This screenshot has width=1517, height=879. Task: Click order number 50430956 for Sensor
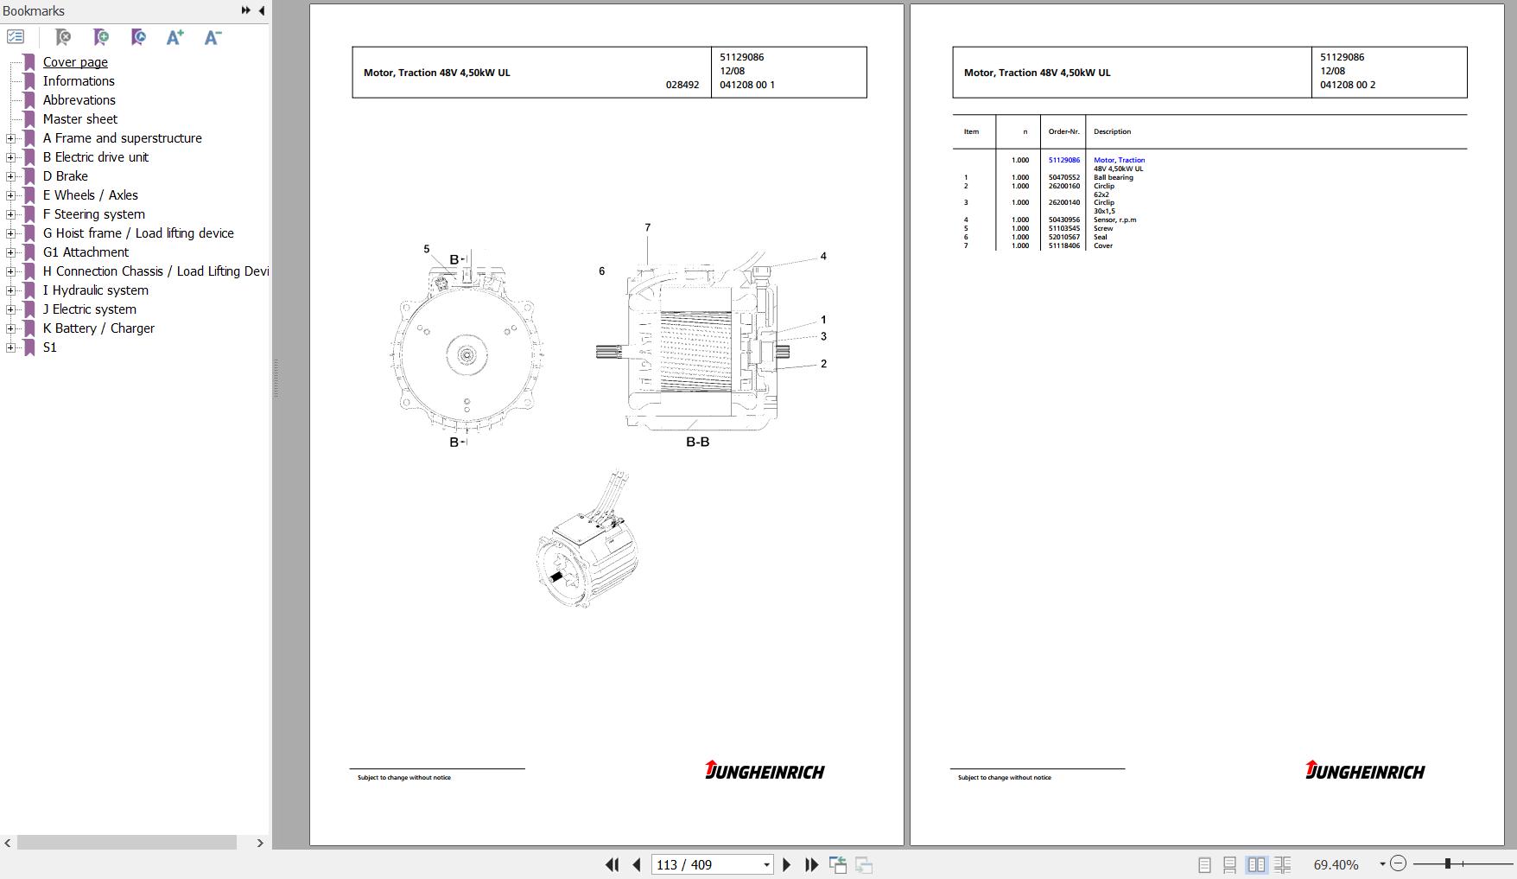pyautogui.click(x=1063, y=220)
